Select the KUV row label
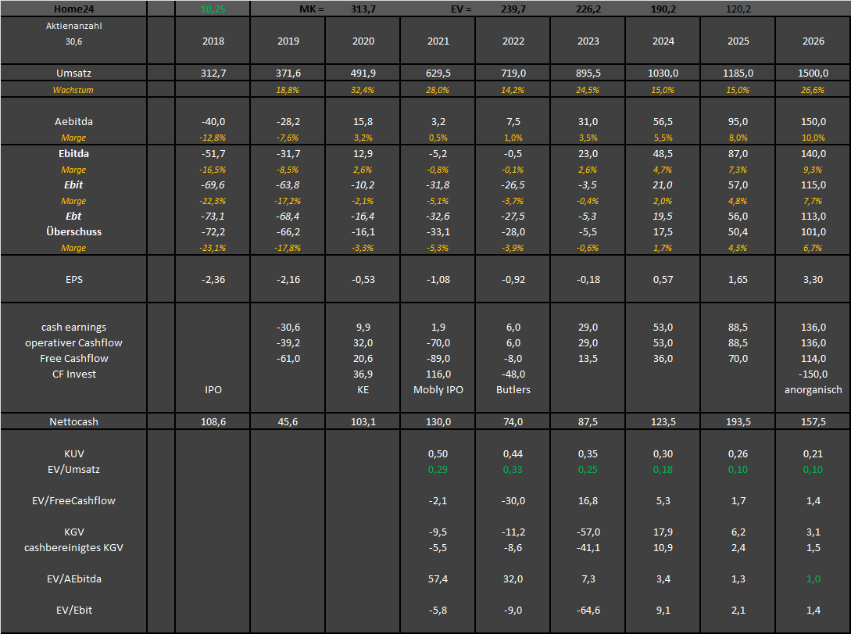Screen dimensions: 851x634 (73, 453)
